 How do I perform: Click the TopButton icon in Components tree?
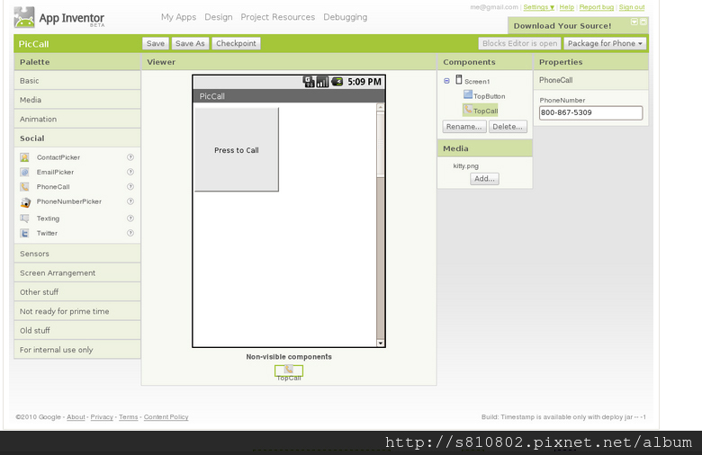click(467, 94)
